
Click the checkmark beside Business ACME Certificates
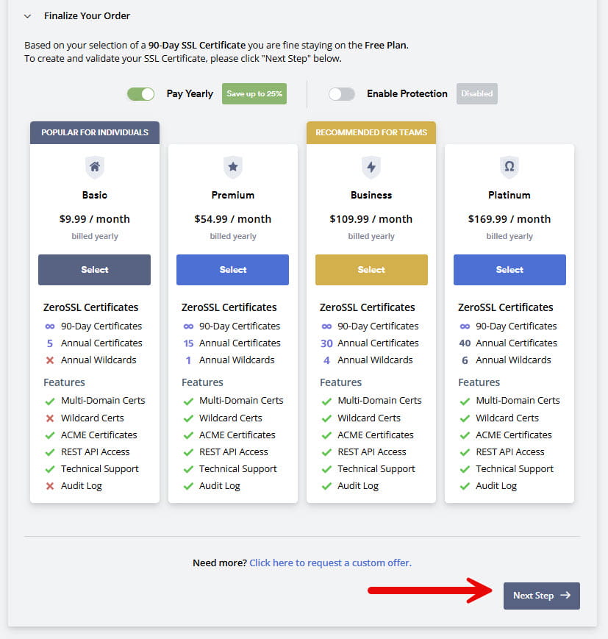point(326,435)
